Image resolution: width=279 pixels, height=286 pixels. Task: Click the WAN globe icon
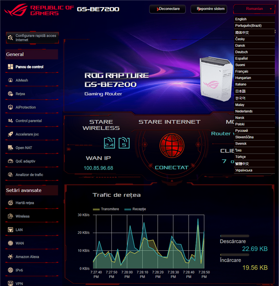coord(11,243)
